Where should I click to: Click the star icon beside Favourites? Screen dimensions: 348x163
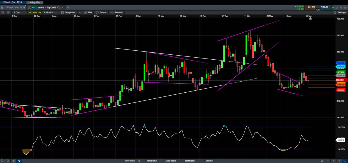click(x=139, y=161)
